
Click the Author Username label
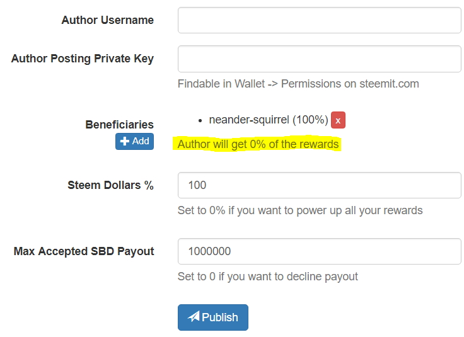click(x=107, y=20)
